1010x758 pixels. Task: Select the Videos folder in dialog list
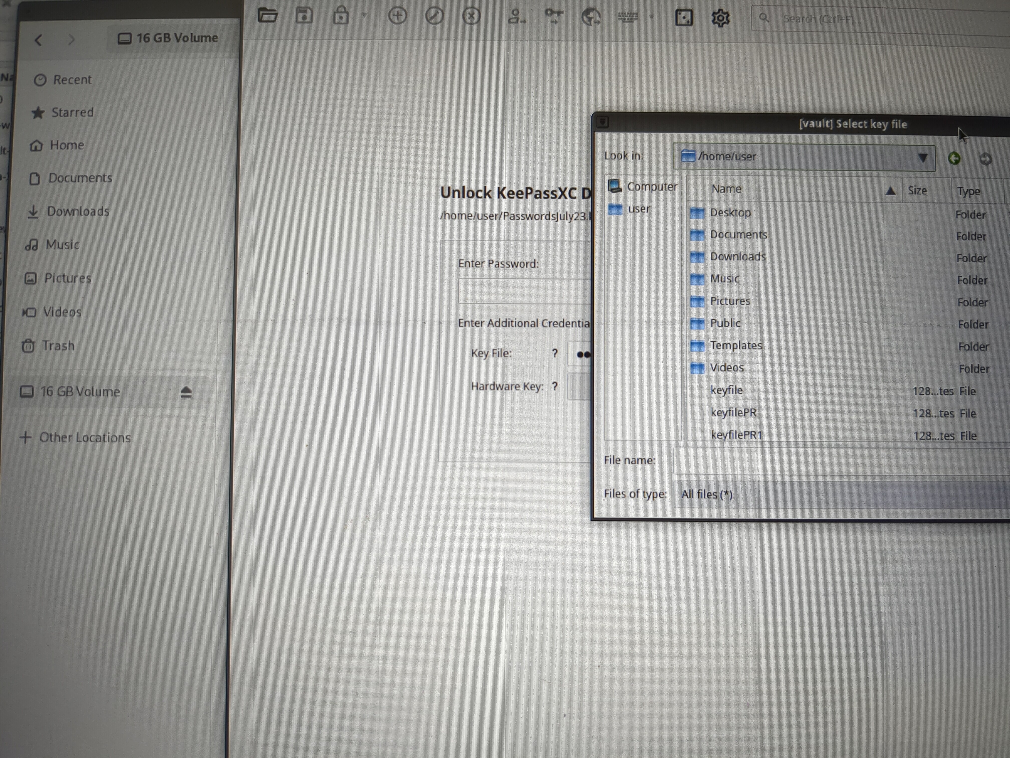[848, 368]
